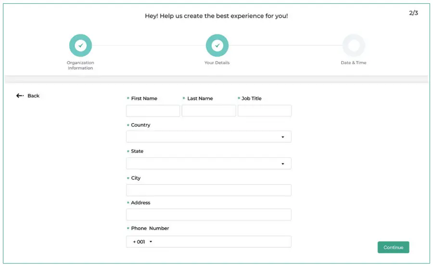The width and height of the screenshot is (433, 265).
Task: Select the Job Title text box
Action: click(x=265, y=111)
